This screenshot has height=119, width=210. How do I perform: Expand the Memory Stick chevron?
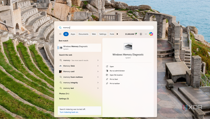point(98,66)
